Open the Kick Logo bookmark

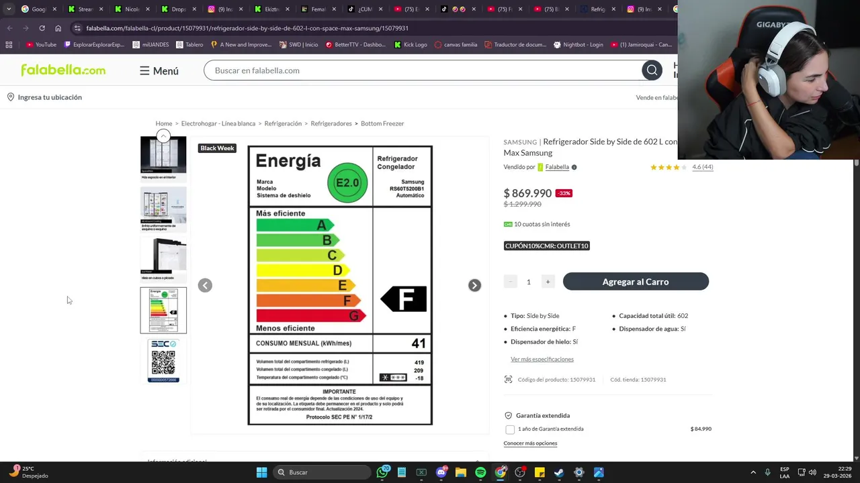[411, 45]
